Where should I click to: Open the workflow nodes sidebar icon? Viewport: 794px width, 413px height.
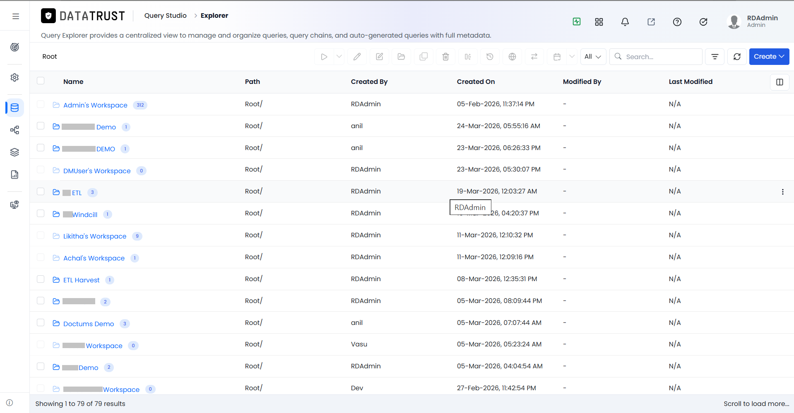(x=14, y=130)
